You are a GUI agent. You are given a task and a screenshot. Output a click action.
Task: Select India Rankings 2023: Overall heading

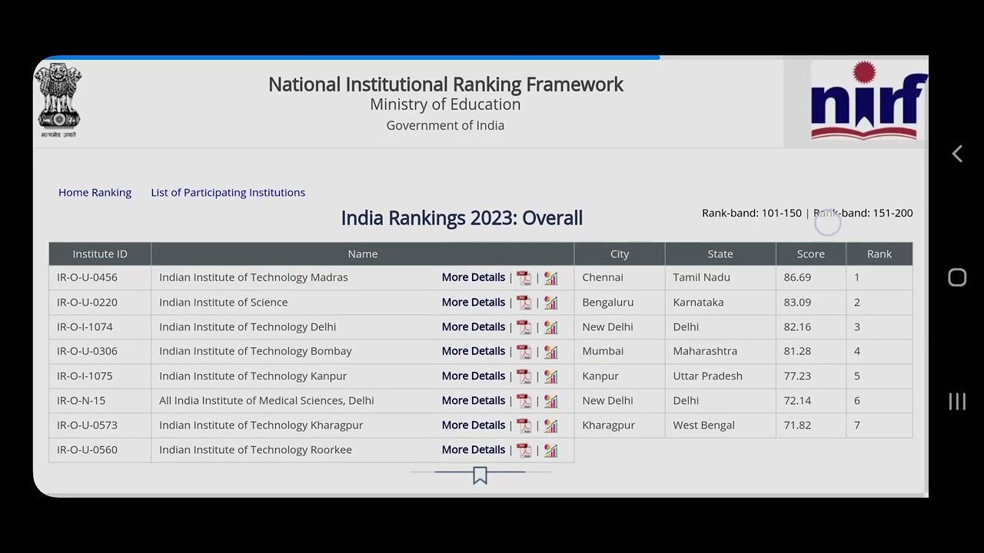pos(462,218)
